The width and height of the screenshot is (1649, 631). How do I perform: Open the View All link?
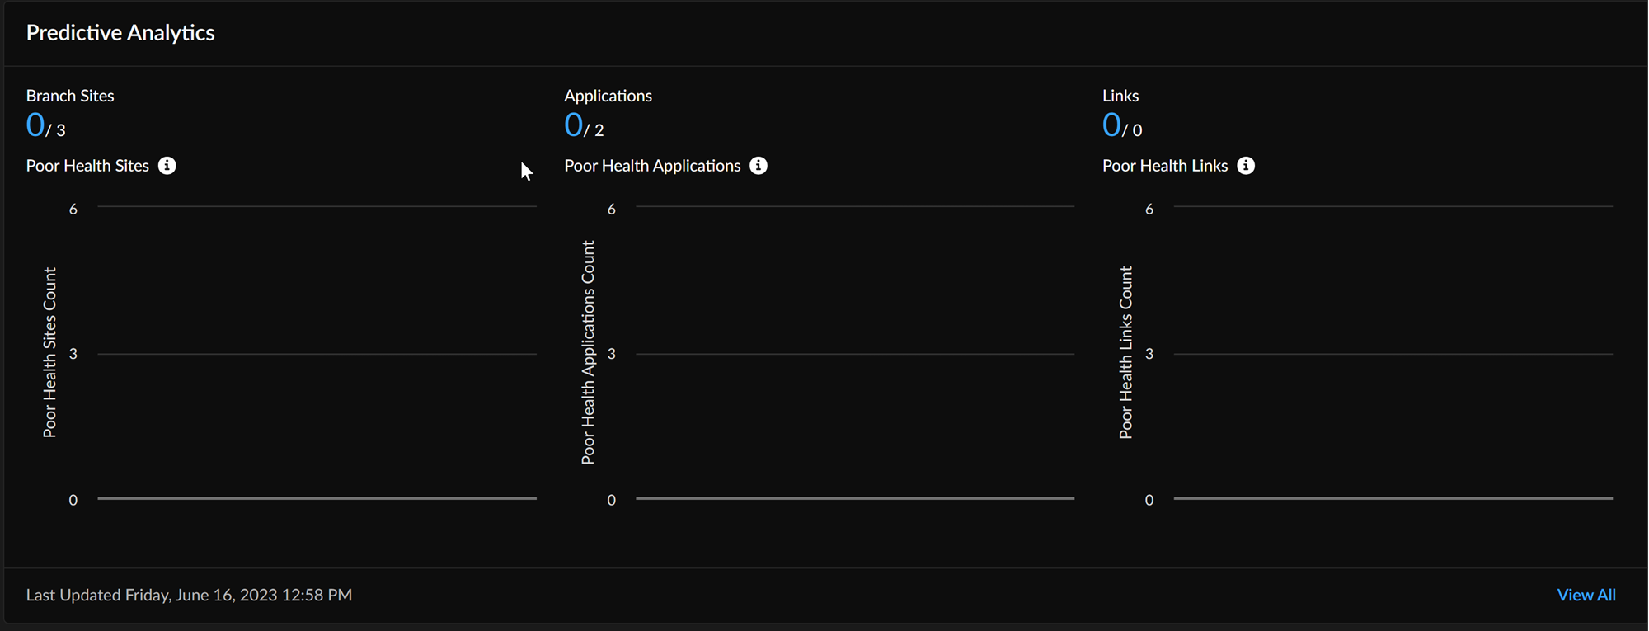pos(1586,595)
